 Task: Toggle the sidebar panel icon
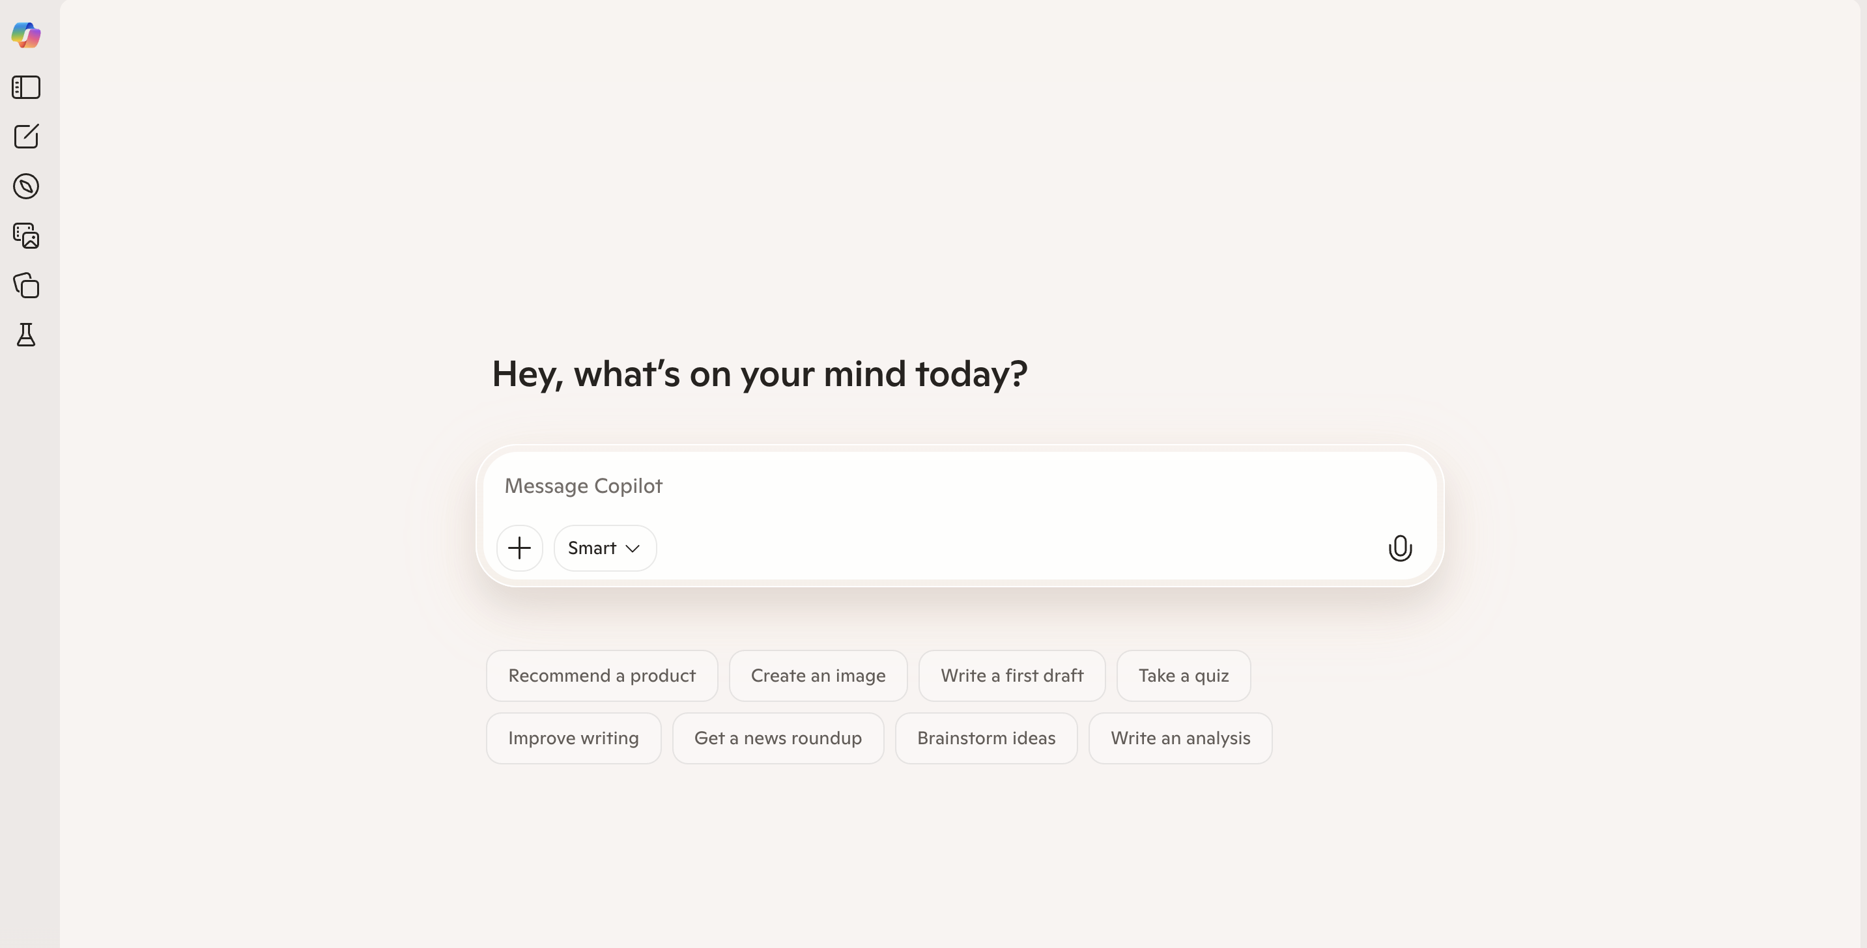coord(26,88)
